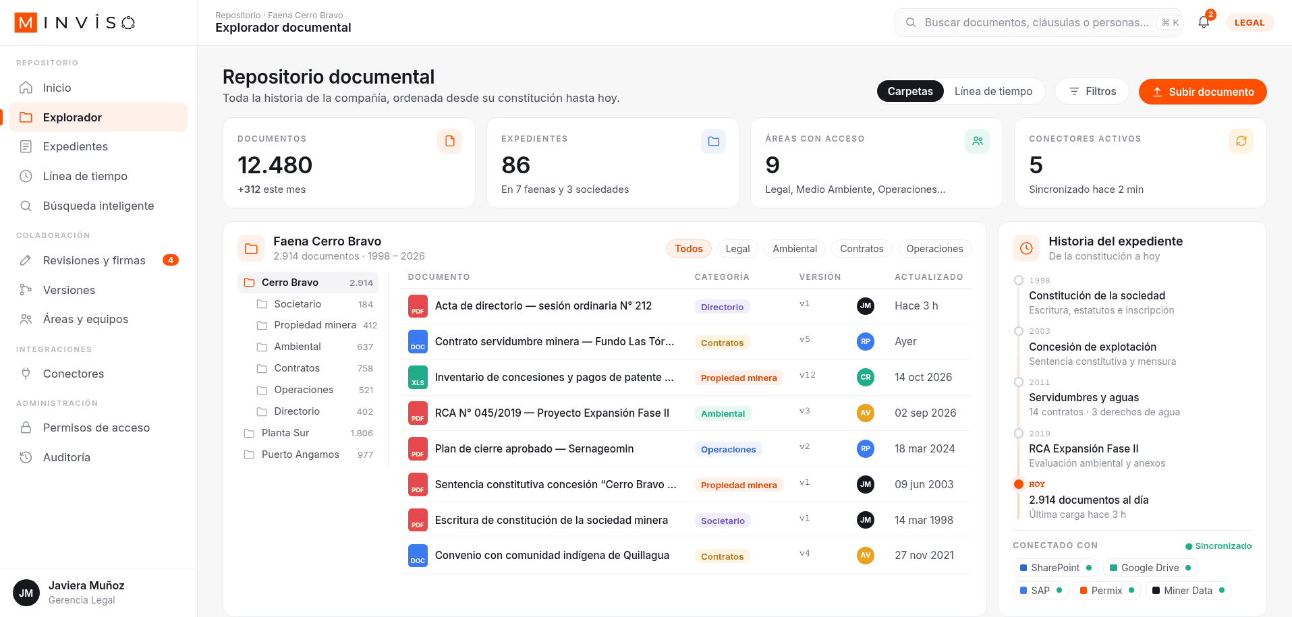
Task: Open Revisiones y firmas section
Action: coord(99,260)
